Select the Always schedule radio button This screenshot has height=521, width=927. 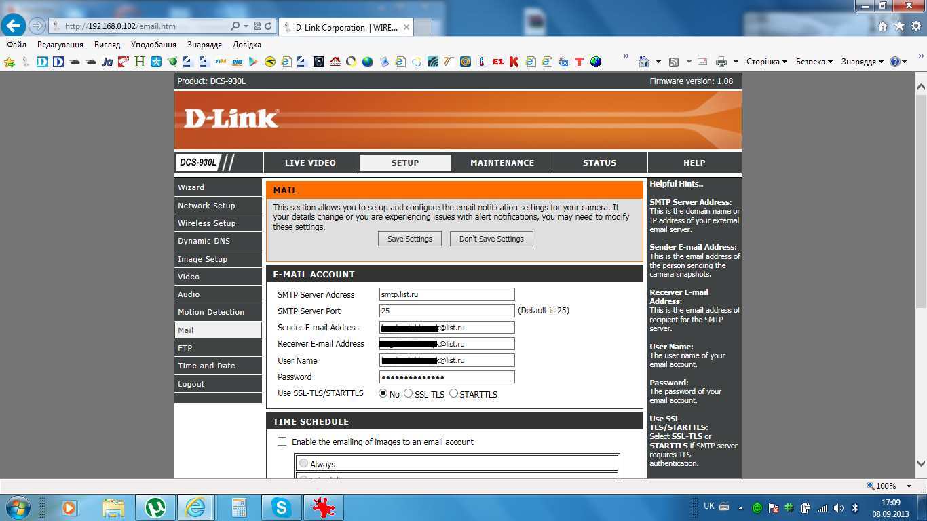tap(303, 463)
